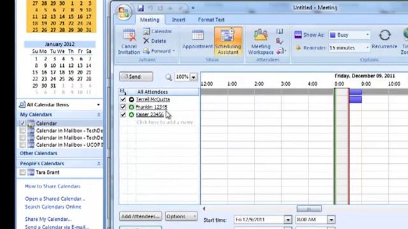
Task: Open Start time date dropdown
Action: [x=288, y=220]
